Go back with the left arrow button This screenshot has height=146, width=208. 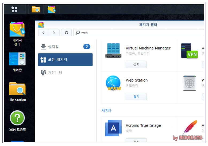[x=44, y=33]
